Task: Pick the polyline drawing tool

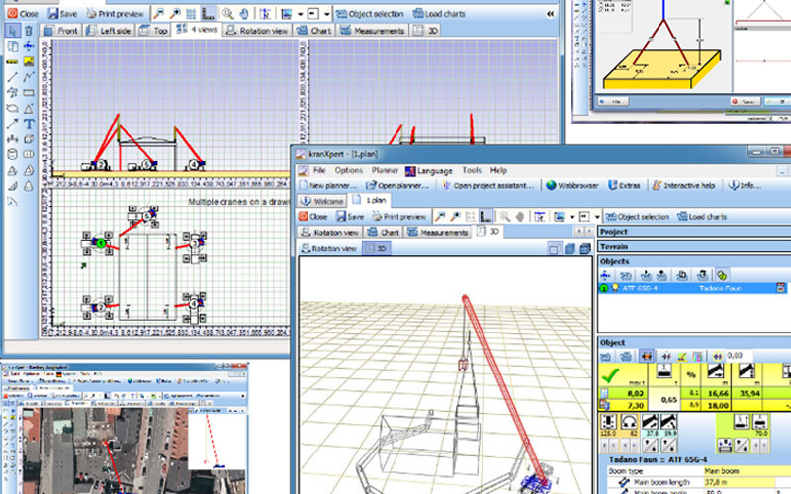Action: [29, 77]
